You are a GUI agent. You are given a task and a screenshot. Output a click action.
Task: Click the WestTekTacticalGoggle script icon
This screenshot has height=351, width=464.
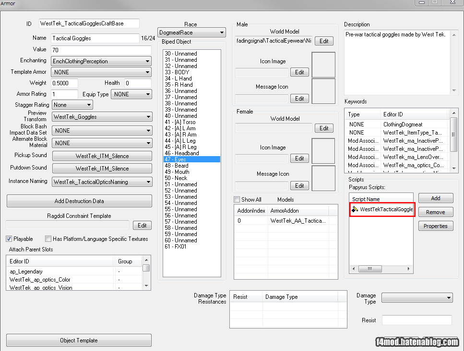point(355,209)
